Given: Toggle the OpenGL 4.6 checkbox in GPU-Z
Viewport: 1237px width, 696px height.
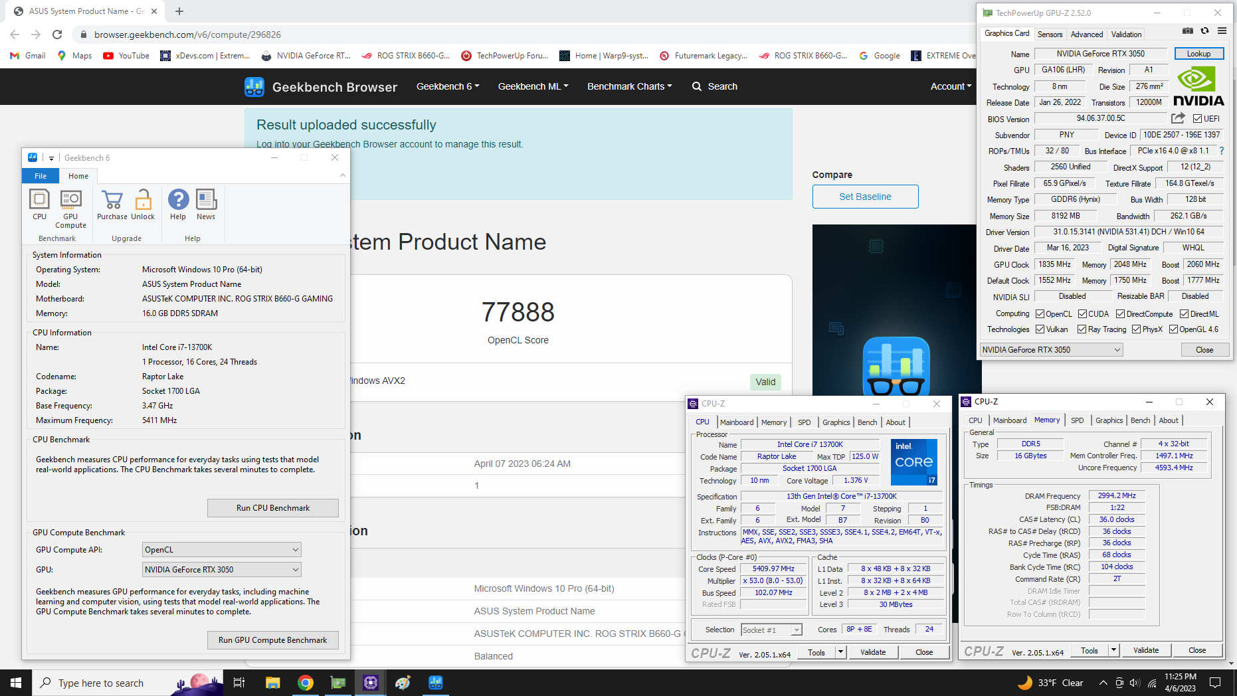Looking at the screenshot, I should click(x=1173, y=329).
